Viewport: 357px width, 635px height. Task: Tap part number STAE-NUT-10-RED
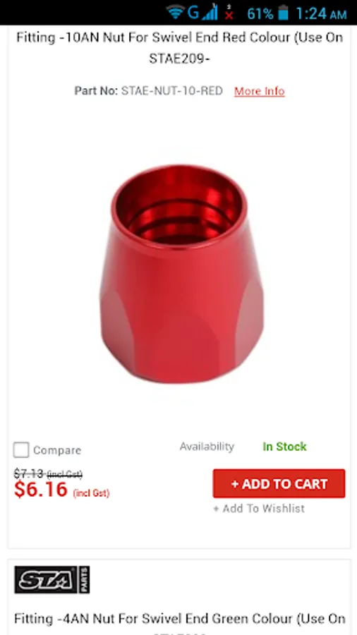coord(172,91)
